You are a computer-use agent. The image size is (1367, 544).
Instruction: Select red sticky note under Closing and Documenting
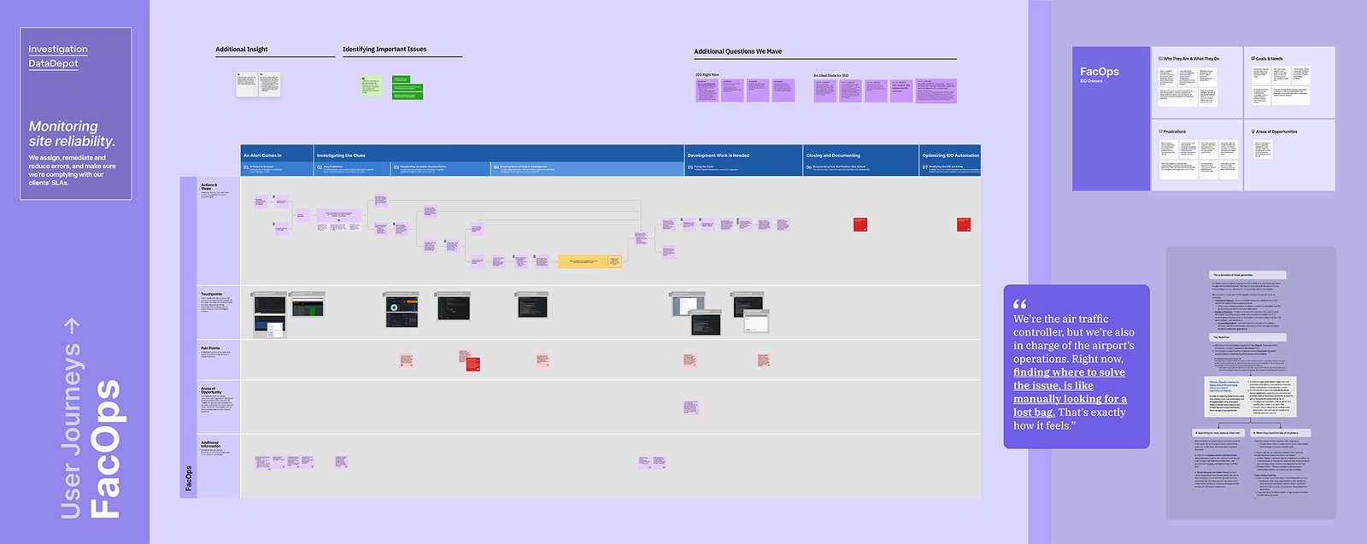click(860, 225)
